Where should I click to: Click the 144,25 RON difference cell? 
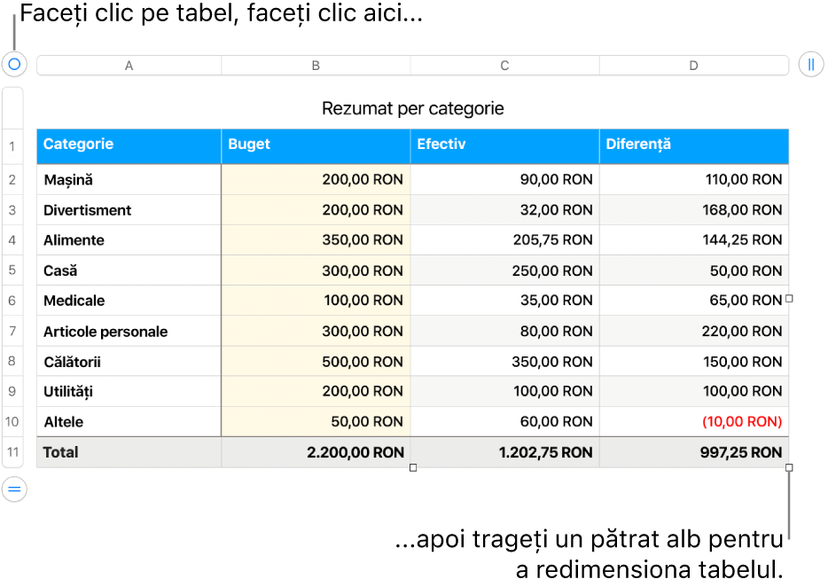(x=694, y=240)
